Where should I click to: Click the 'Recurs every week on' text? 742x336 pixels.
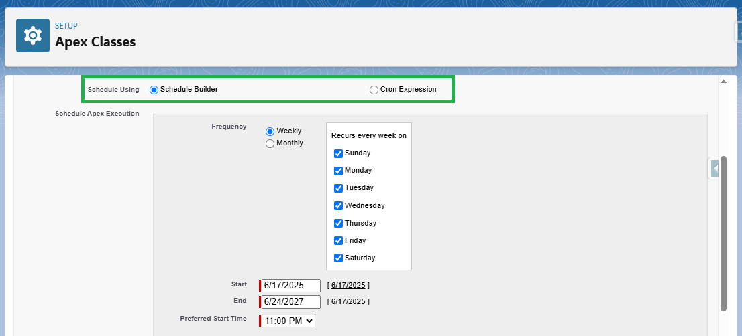click(x=368, y=135)
